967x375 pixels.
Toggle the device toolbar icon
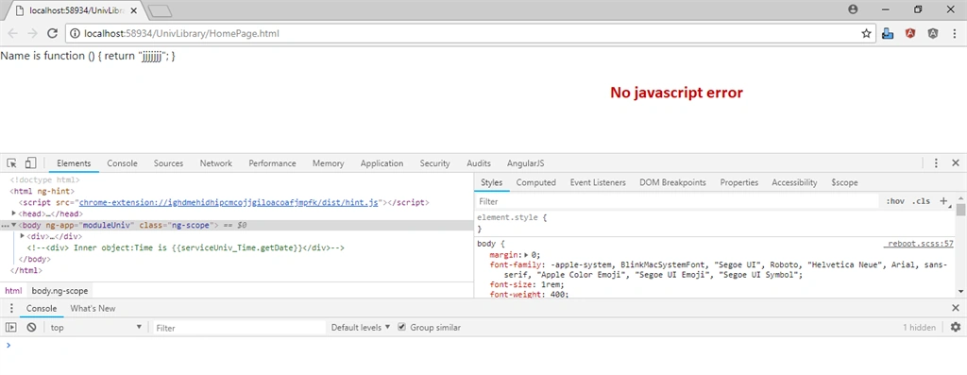[31, 163]
